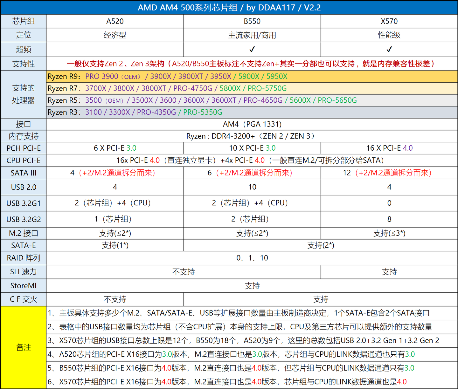Viewport: 458px width, 389px height.
Task: Select the 16 X PCI-E 4.0 cell
Action: [389, 148]
